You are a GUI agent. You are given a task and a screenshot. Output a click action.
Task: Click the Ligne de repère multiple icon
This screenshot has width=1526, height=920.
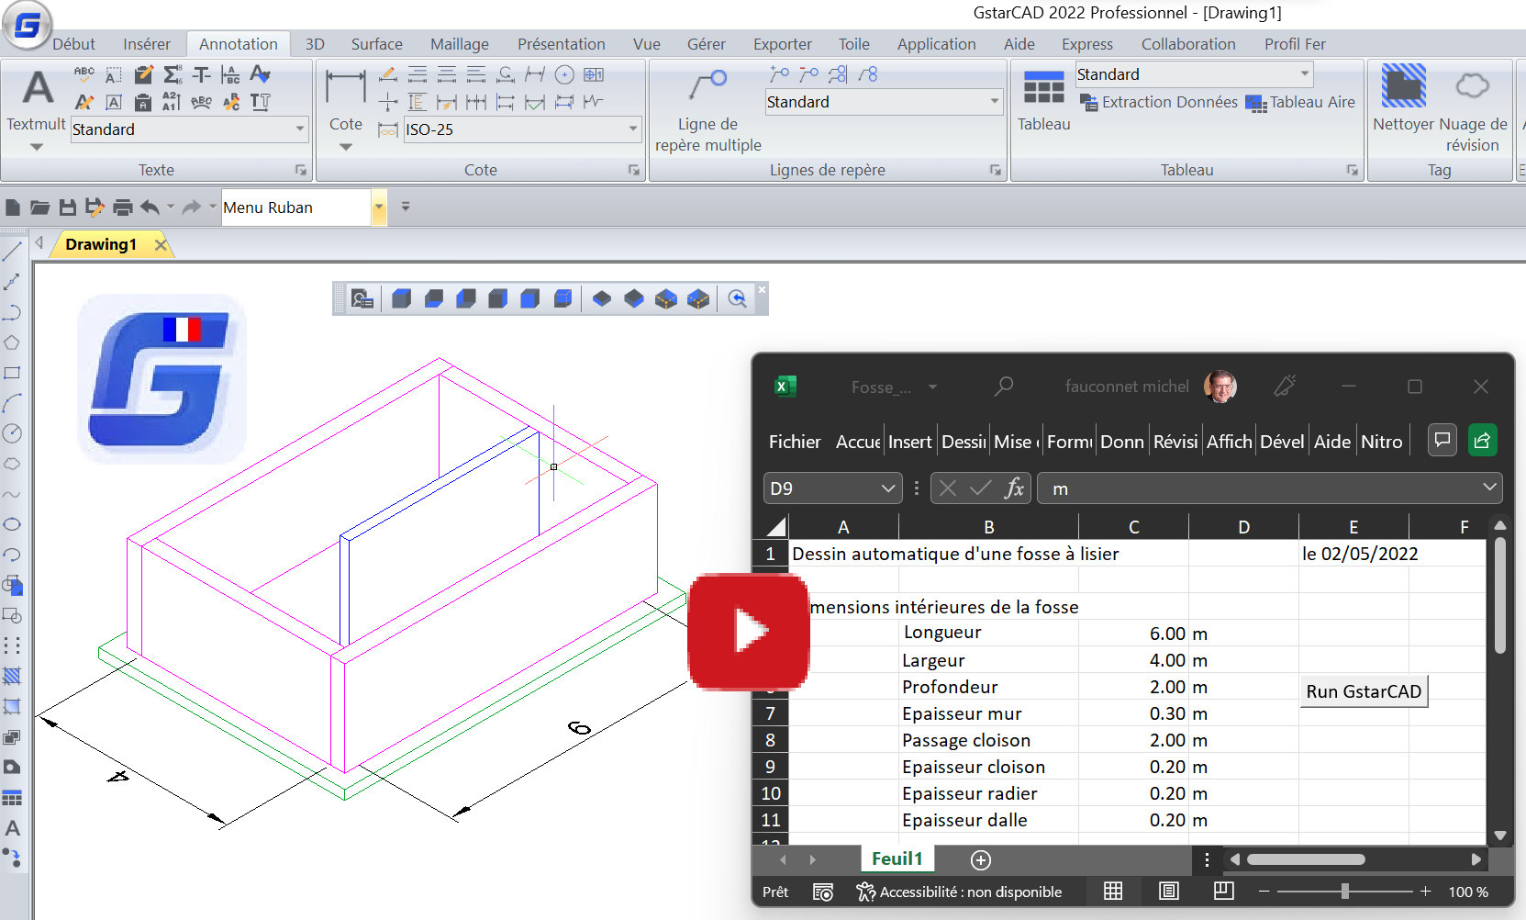tap(707, 85)
